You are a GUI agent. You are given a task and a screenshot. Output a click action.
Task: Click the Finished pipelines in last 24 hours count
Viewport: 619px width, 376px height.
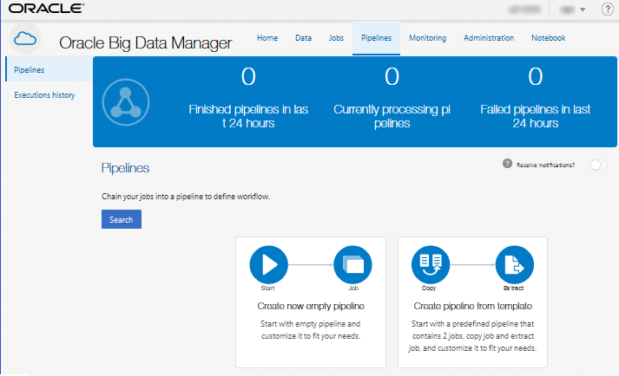tap(248, 76)
